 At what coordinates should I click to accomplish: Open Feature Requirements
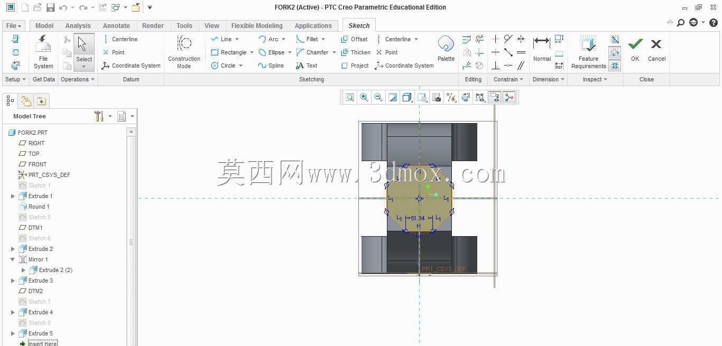(588, 52)
